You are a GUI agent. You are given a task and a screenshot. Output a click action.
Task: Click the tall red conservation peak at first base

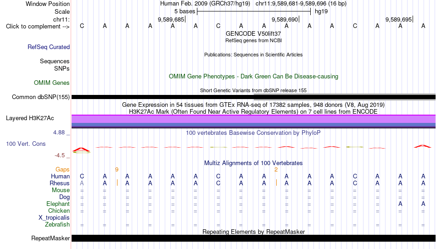[82, 150]
